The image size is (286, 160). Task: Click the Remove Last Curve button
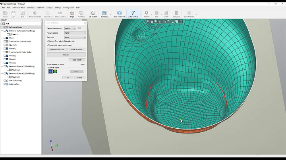[57, 50]
